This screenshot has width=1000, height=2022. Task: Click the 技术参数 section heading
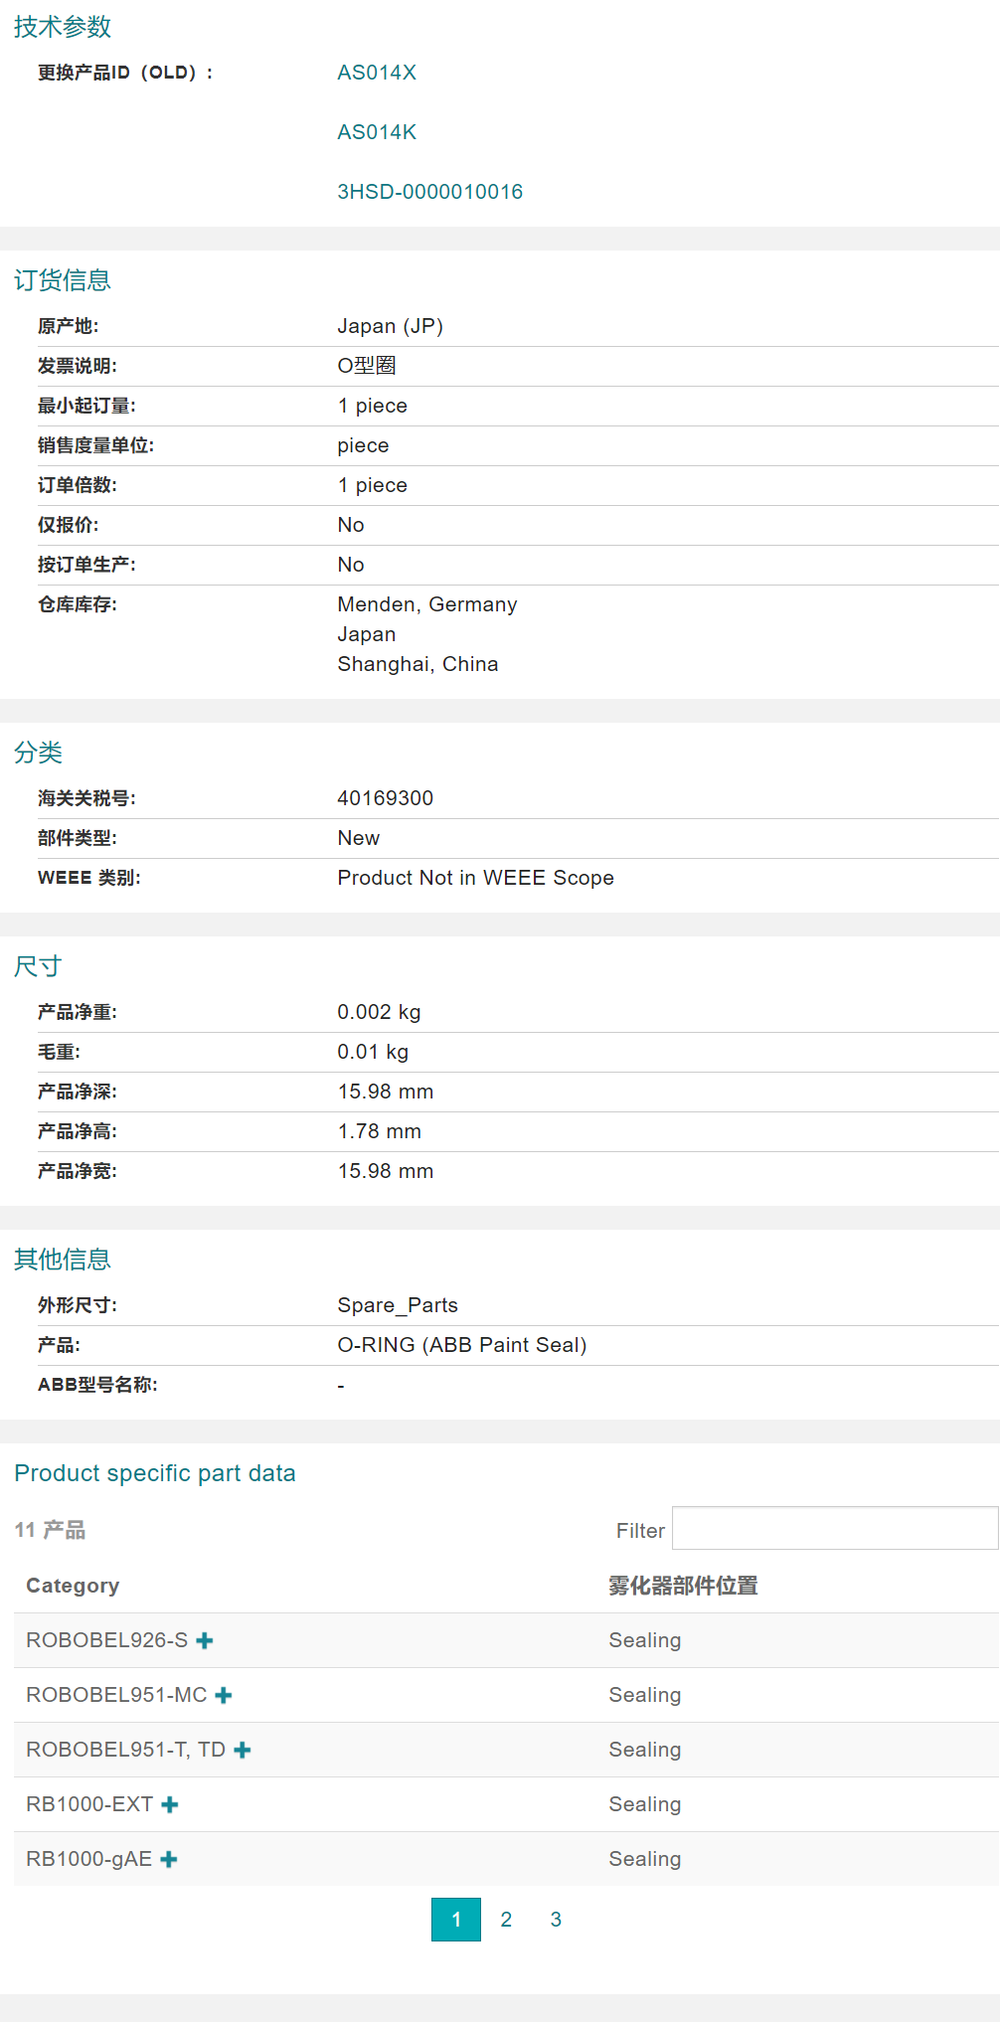(63, 27)
